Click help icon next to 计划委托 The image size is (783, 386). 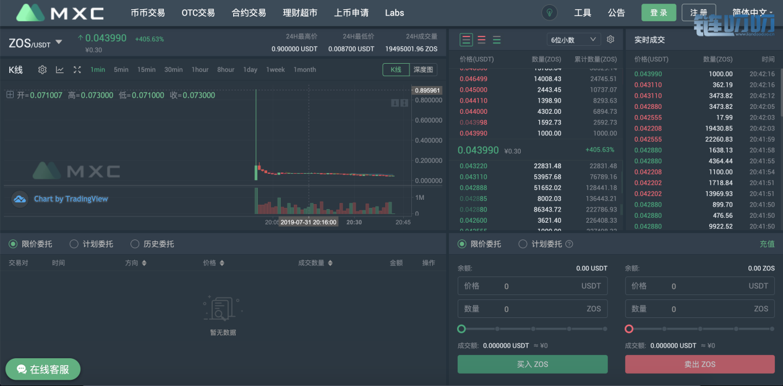tap(569, 244)
